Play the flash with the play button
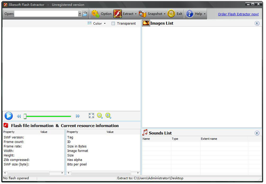266x184 pixels. click(9, 116)
